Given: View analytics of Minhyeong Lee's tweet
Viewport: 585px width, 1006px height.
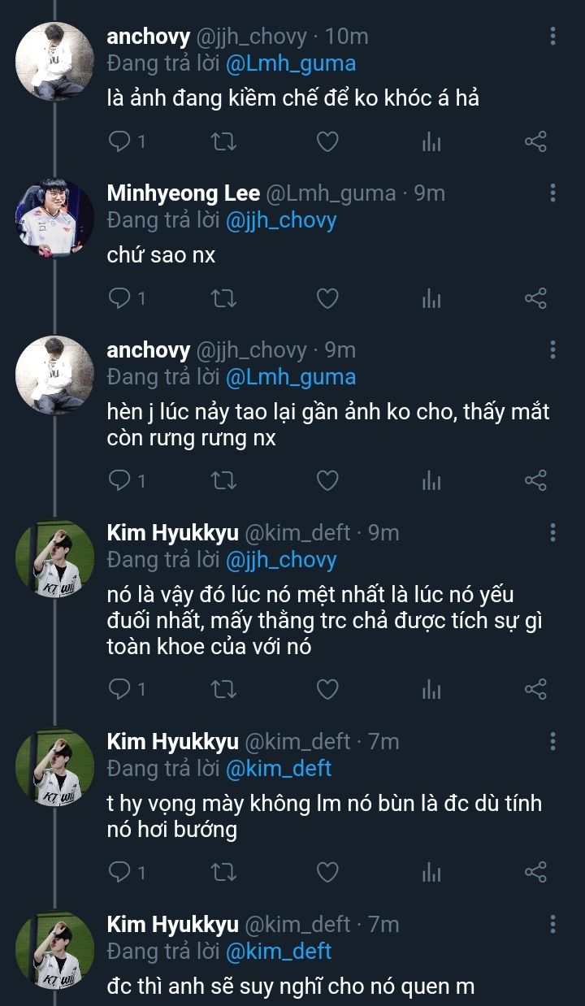Looking at the screenshot, I should (431, 298).
